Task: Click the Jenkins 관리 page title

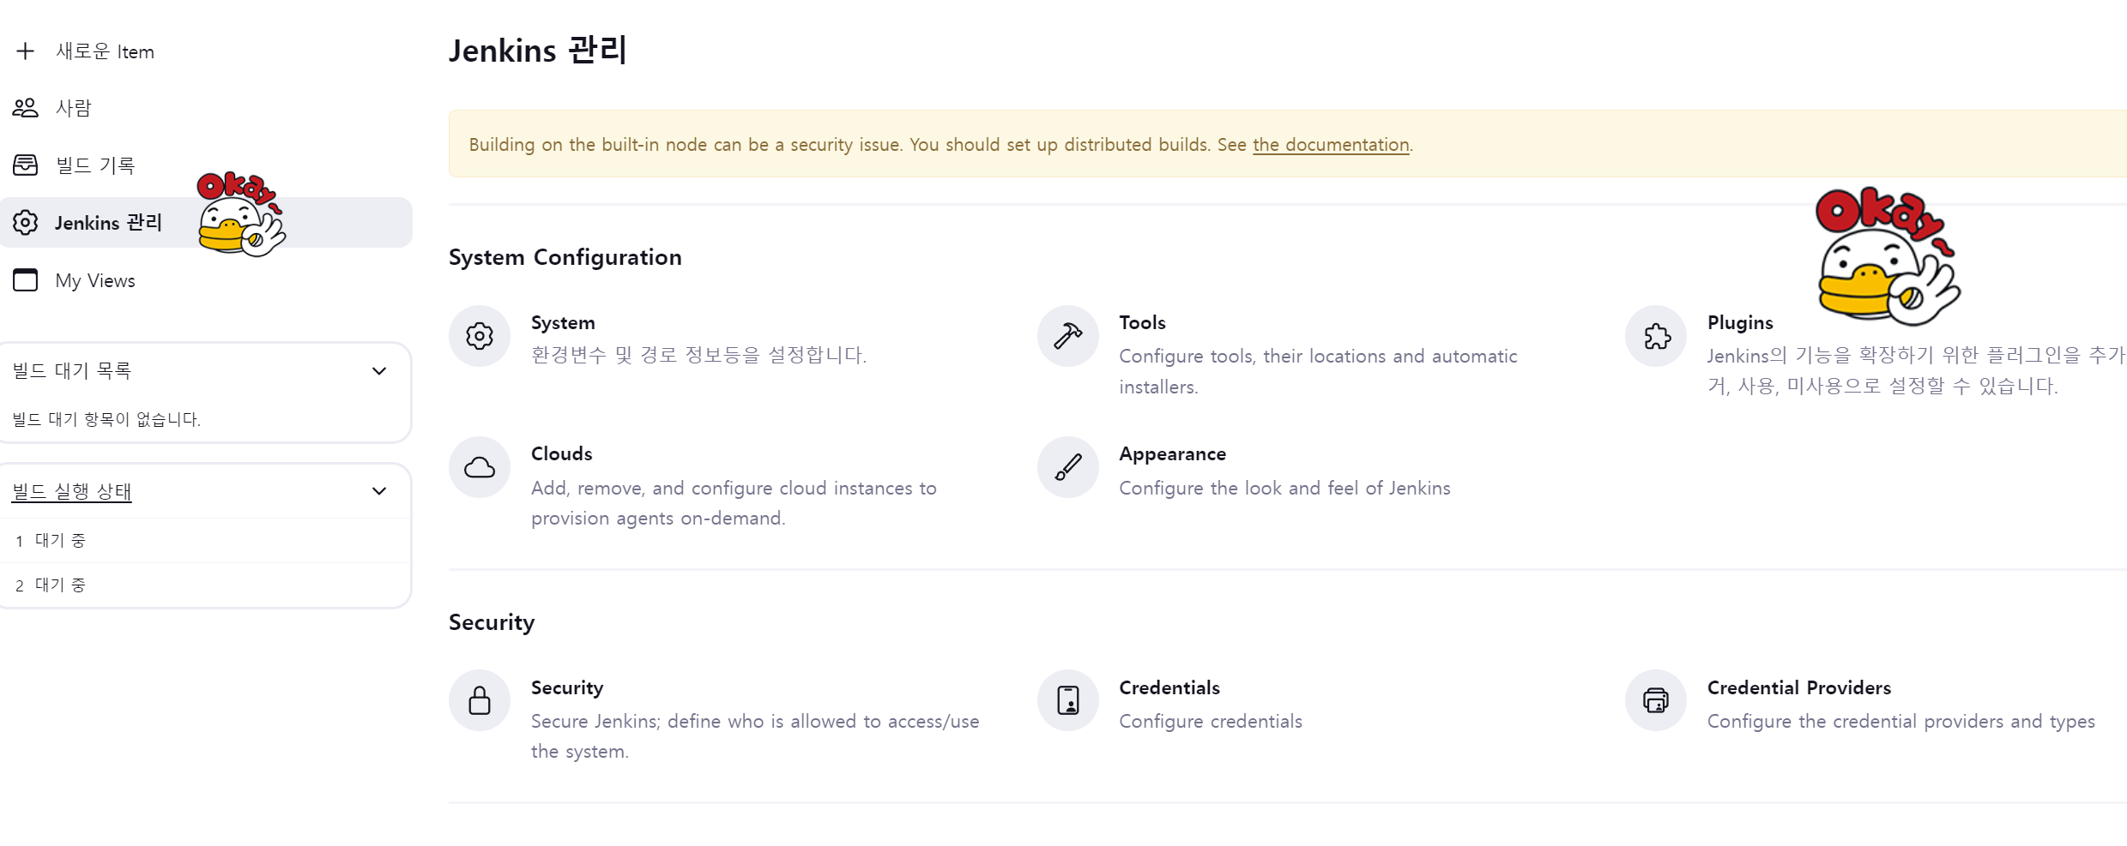Action: 538,51
